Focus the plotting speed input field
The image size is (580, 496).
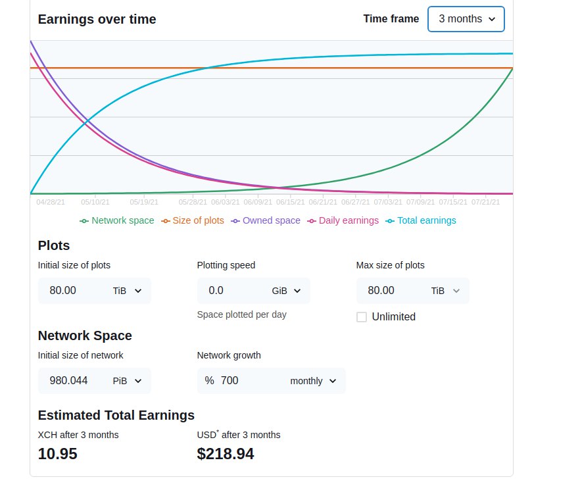231,291
